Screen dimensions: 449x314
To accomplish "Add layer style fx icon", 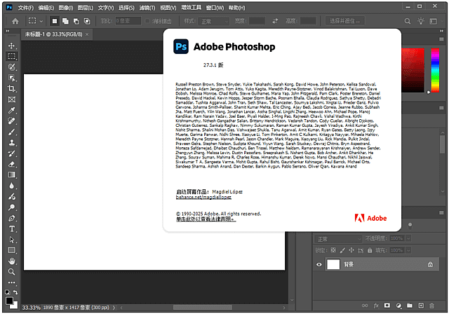I will [x=376, y=306].
